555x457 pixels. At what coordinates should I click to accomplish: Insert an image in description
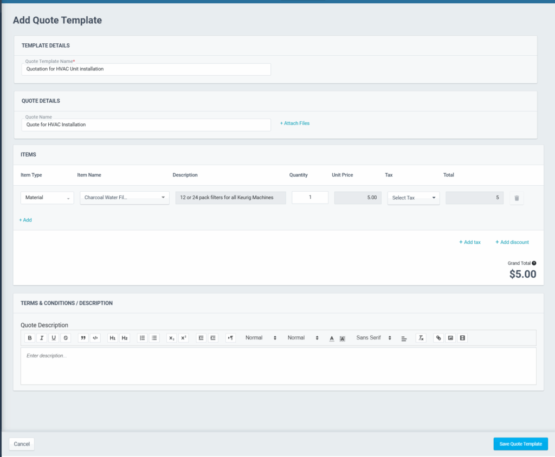point(450,338)
